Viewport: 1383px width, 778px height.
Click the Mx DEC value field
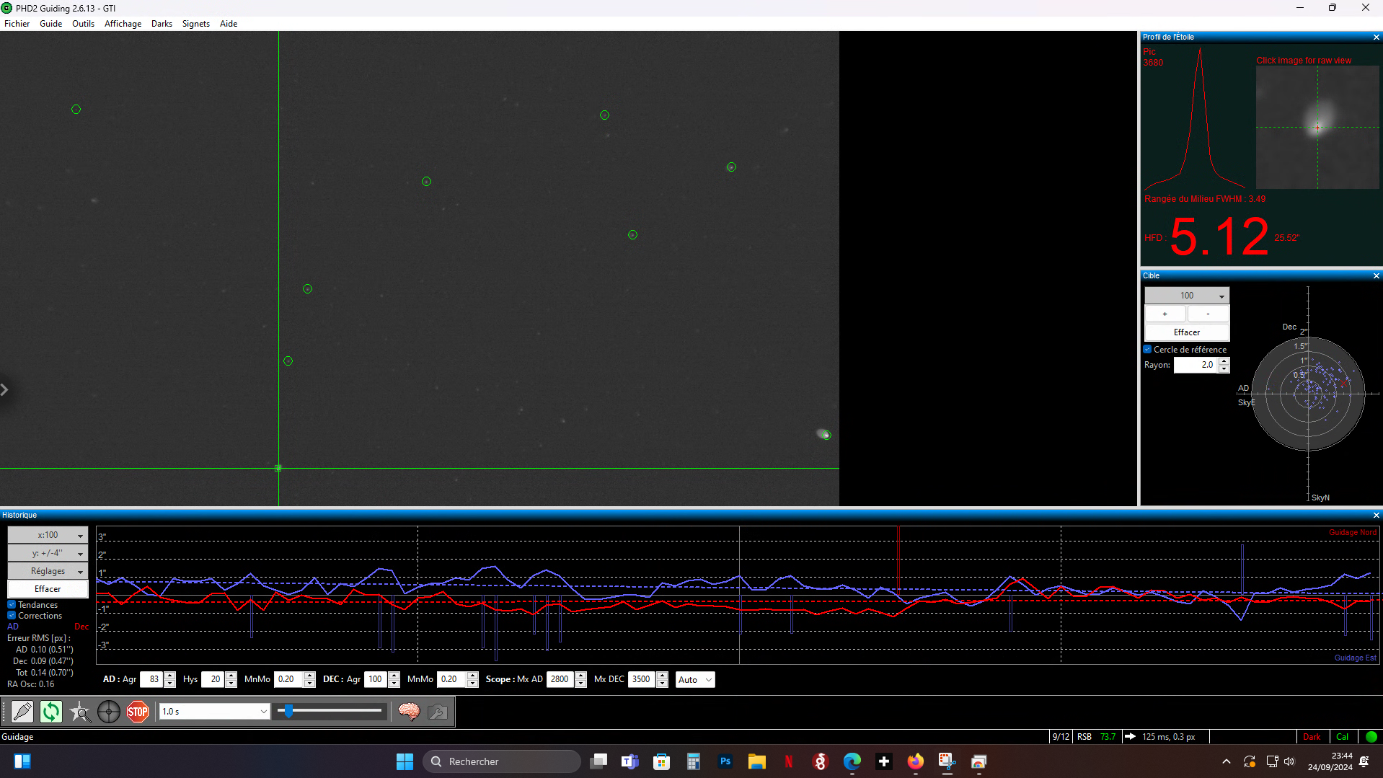pyautogui.click(x=642, y=680)
